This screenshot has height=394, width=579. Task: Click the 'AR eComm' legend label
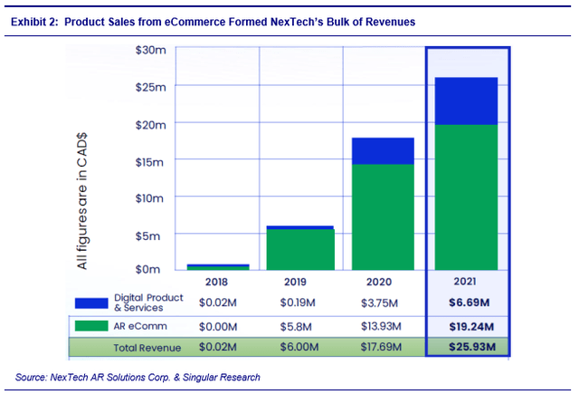(x=140, y=326)
